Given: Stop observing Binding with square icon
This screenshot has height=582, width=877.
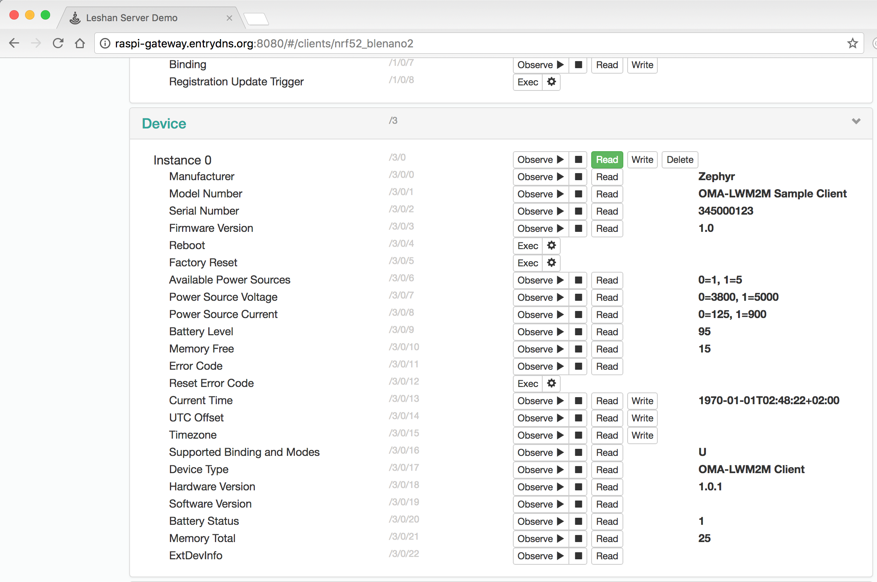Looking at the screenshot, I should [x=578, y=65].
